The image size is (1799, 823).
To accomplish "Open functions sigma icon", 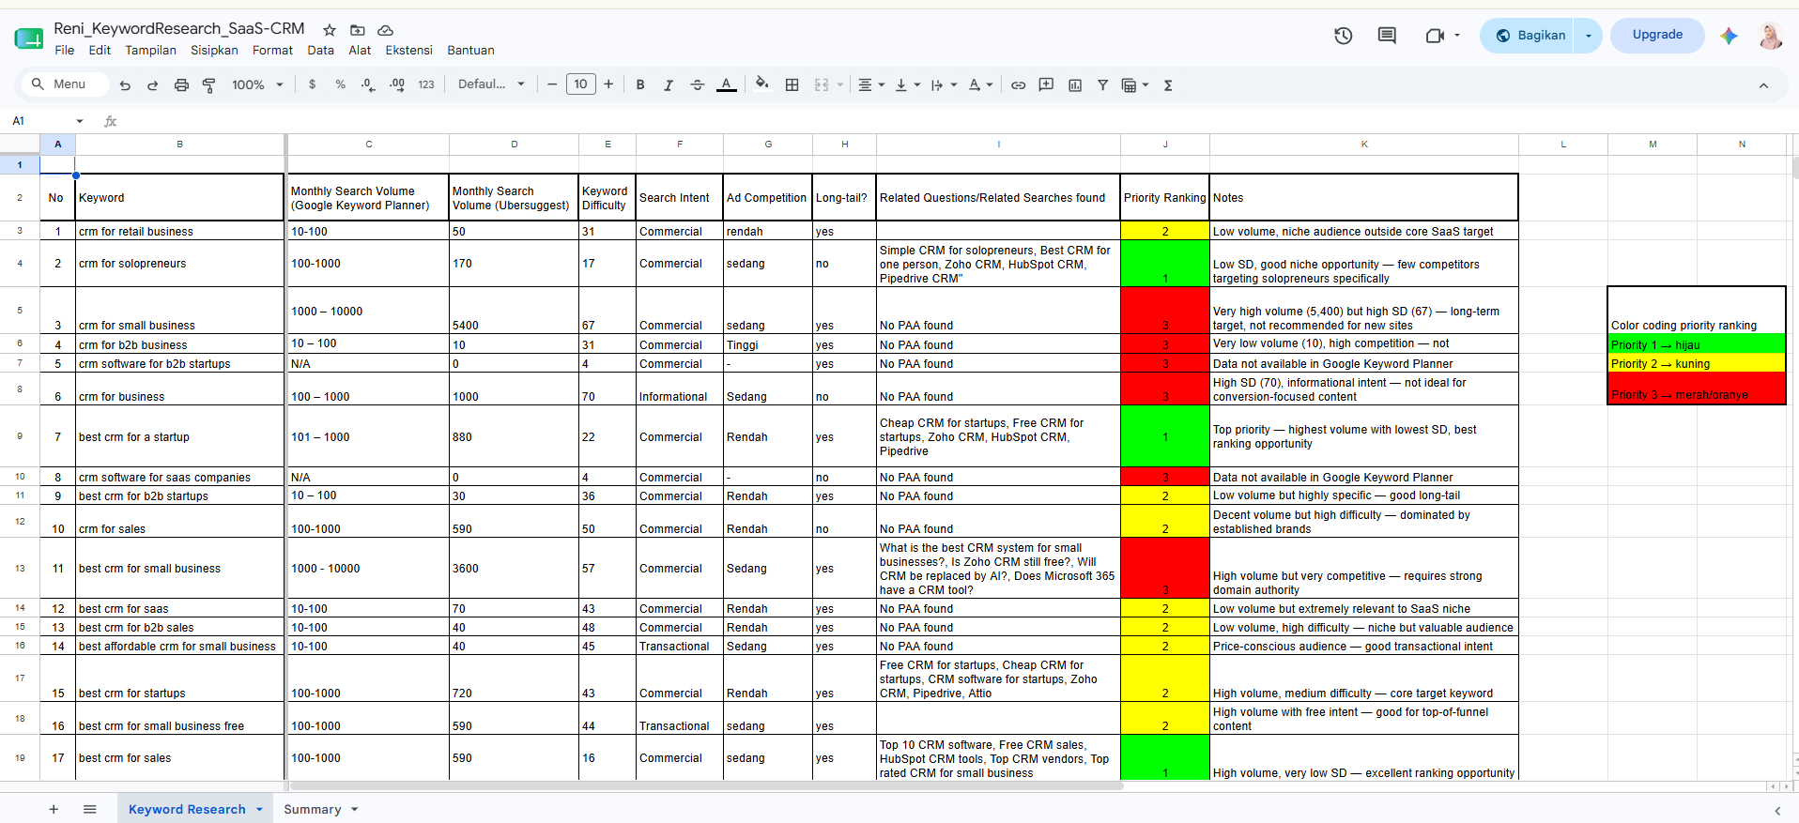I will [1168, 84].
